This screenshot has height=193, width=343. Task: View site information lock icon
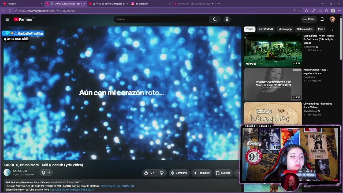click(x=16, y=11)
